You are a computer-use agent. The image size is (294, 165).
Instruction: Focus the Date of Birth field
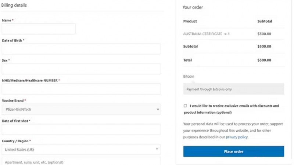point(81,49)
